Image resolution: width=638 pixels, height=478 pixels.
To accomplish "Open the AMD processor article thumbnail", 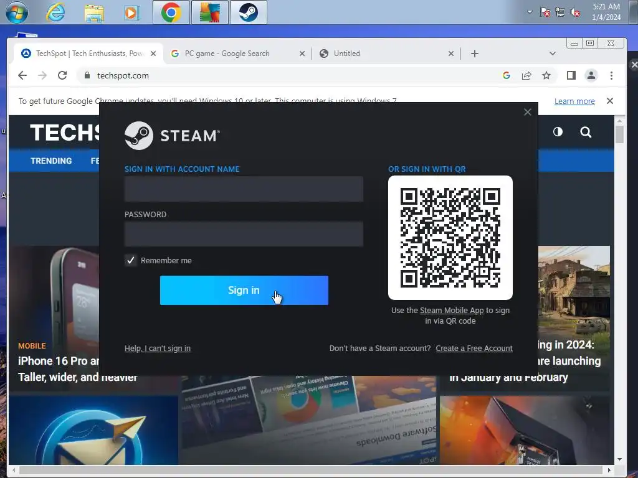I will 525,431.
